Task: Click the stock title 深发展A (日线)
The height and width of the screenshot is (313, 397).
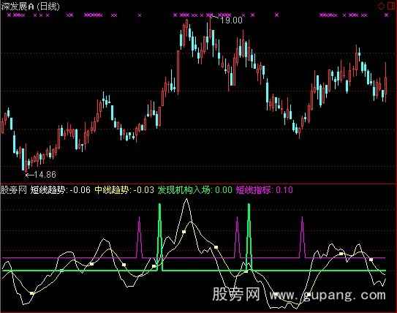Action: tap(30, 6)
